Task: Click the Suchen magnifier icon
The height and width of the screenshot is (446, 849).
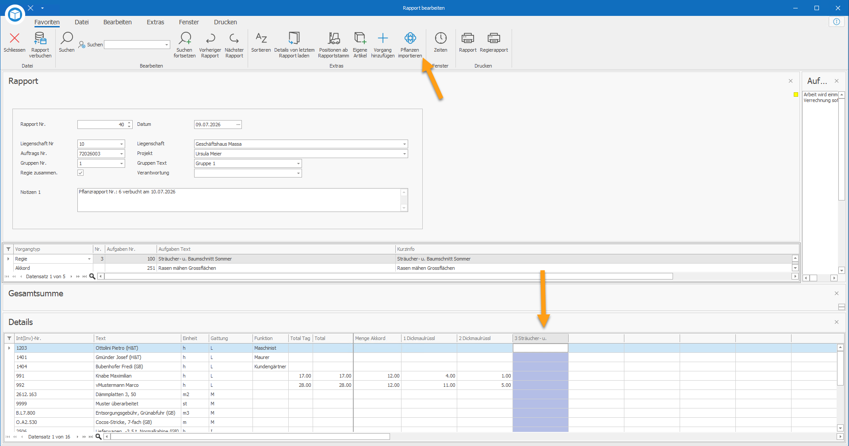Action: (x=67, y=38)
